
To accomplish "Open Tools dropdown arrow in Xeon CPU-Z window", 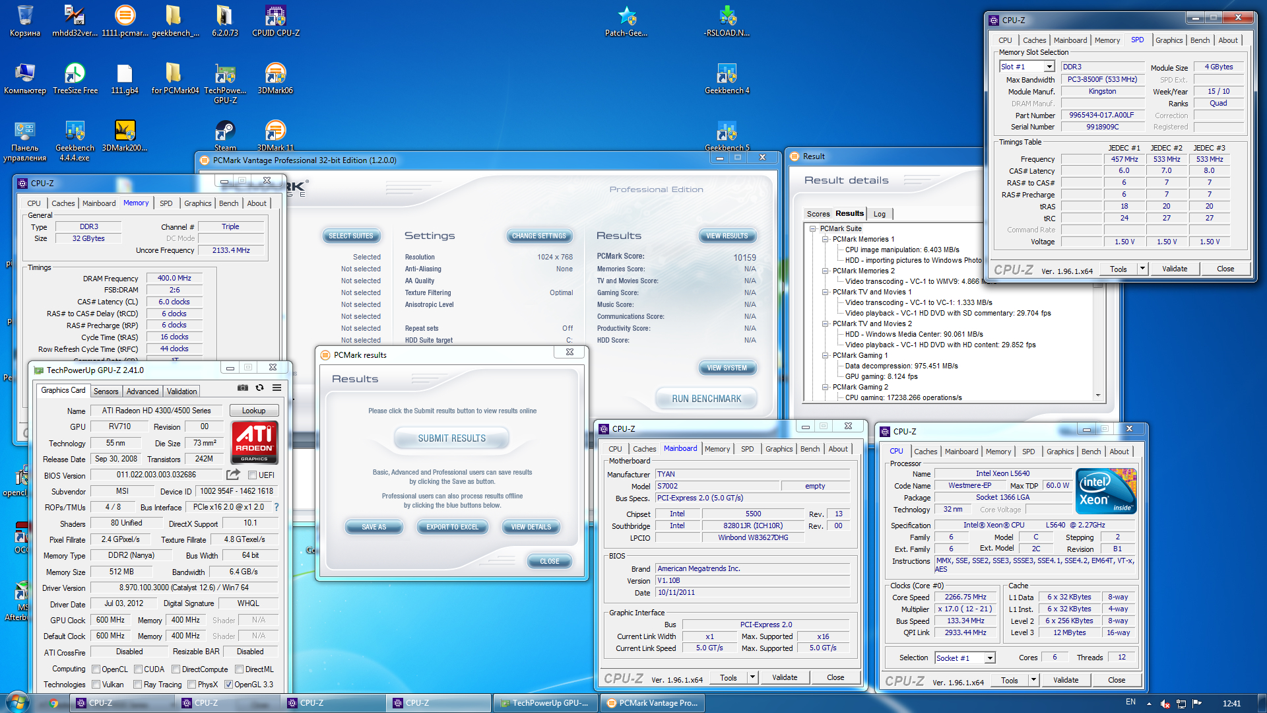I will (x=1033, y=680).
